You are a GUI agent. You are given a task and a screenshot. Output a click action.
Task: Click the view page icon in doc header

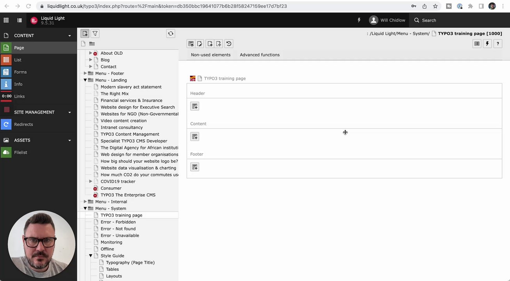tap(191, 44)
